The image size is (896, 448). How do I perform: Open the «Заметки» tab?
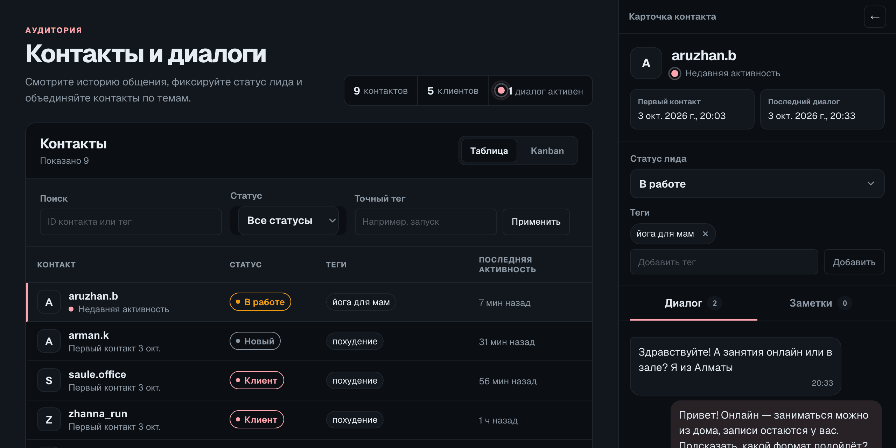click(821, 303)
